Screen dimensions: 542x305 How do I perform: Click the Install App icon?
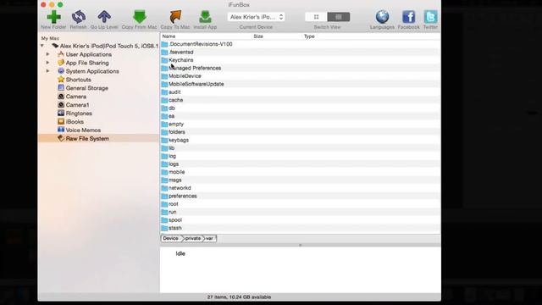(205, 17)
